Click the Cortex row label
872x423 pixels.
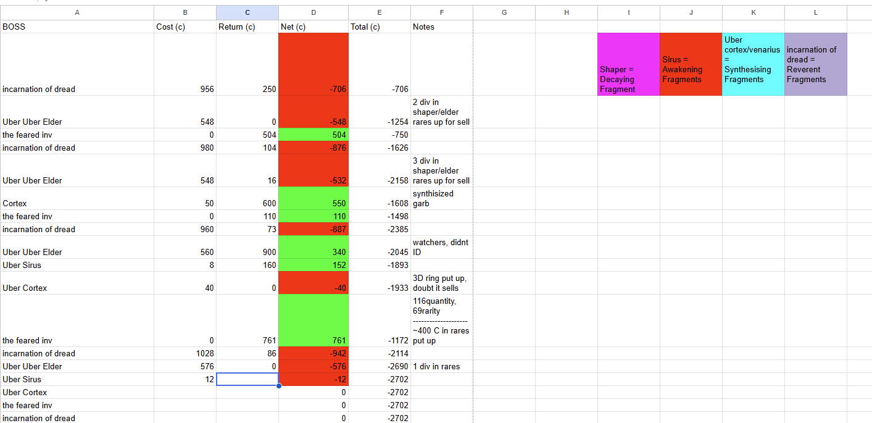77,198
